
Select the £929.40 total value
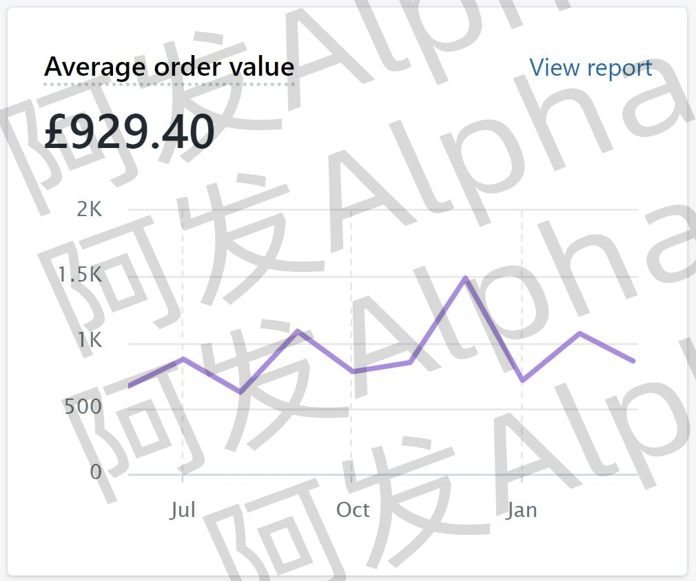click(x=129, y=131)
